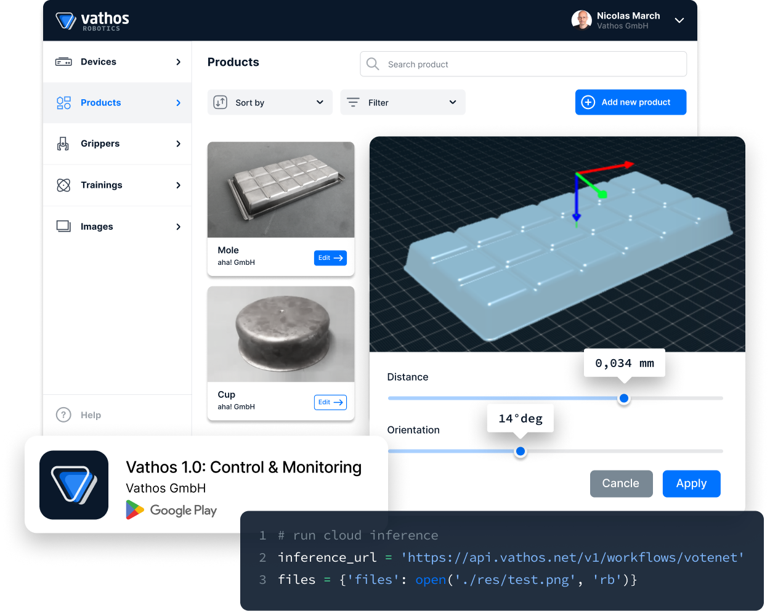770x611 pixels.
Task: Open the user account dropdown chevron
Action: pyautogui.click(x=679, y=20)
